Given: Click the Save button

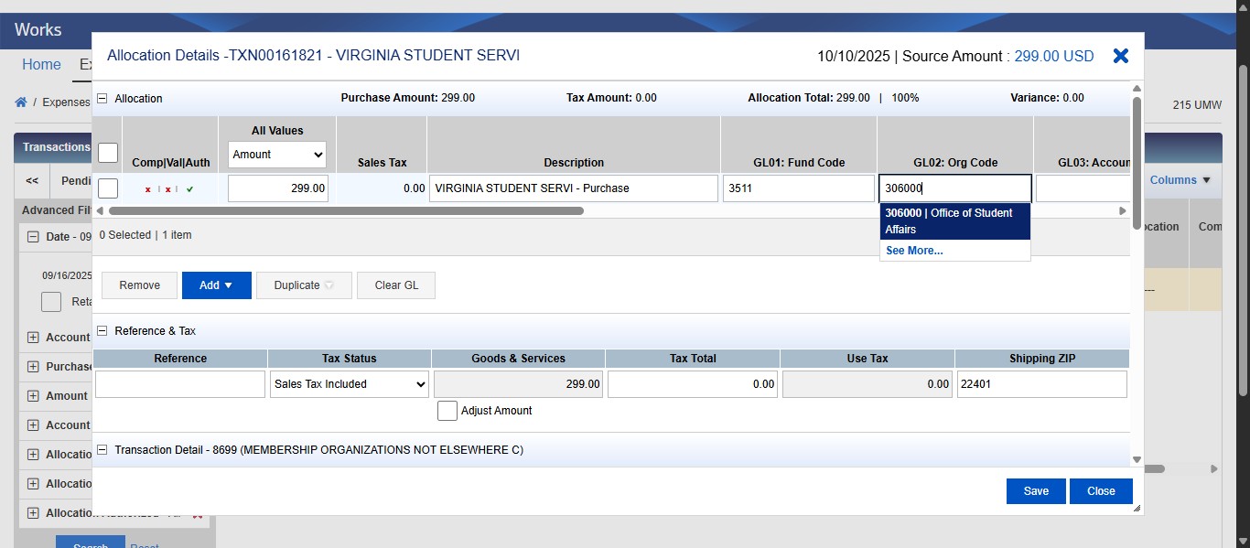Looking at the screenshot, I should pyautogui.click(x=1035, y=491).
